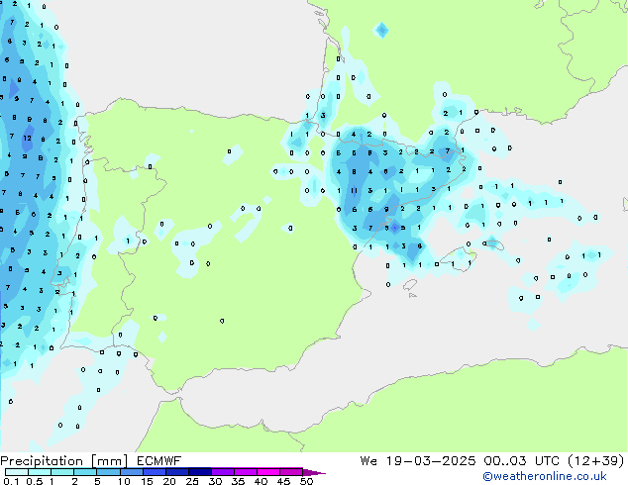Click the '35' legend scale label
Image resolution: width=628 pixels, height=485 pixels.
click(x=238, y=481)
